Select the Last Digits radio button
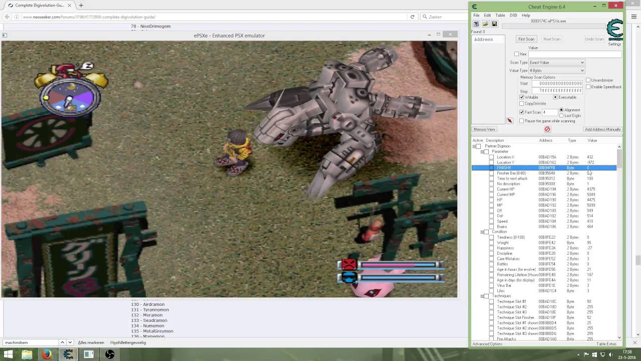Viewport: 641px width, 361px height. pos(561,116)
